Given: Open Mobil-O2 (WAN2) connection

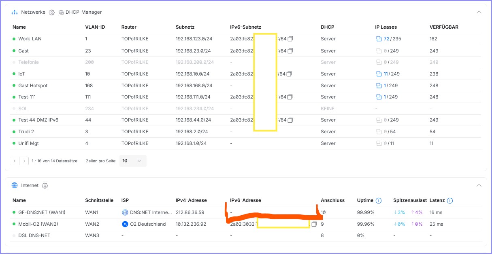Looking at the screenshot, I should (39, 224).
